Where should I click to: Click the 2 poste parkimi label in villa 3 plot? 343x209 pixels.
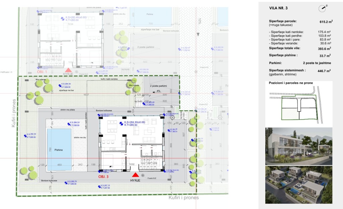[159, 86]
